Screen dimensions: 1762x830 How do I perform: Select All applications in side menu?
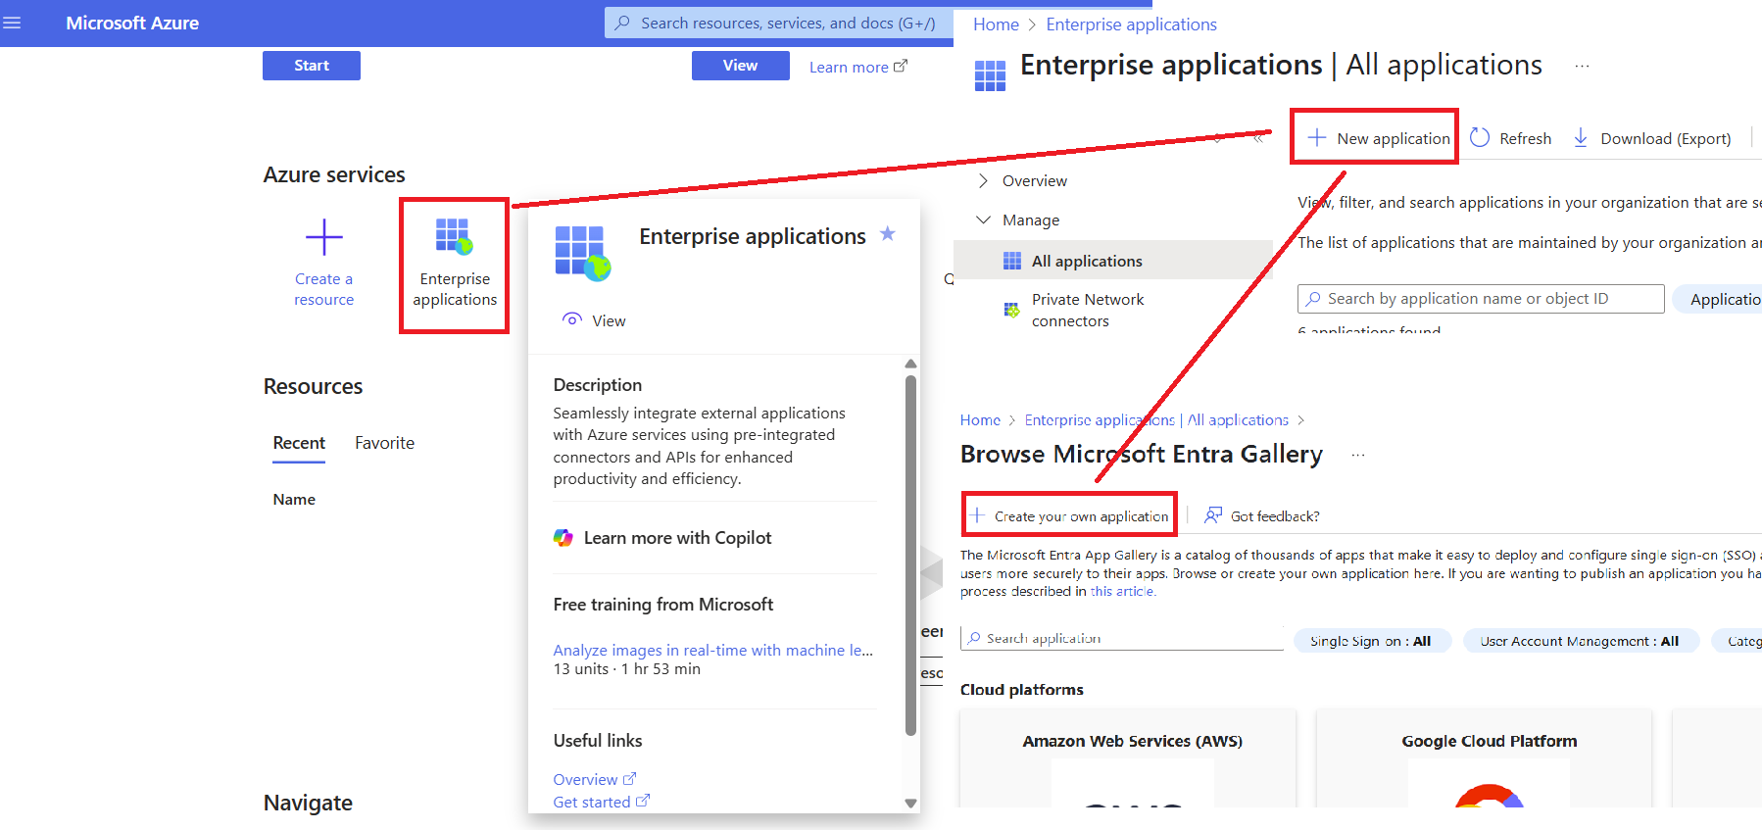coord(1113,261)
